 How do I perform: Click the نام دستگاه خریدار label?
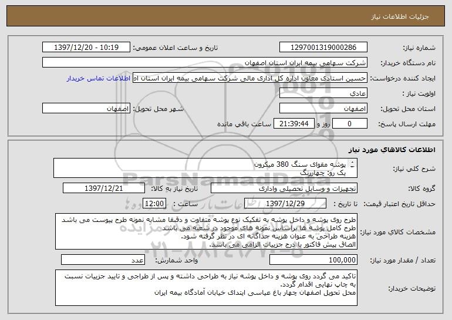pyautogui.click(x=408, y=63)
